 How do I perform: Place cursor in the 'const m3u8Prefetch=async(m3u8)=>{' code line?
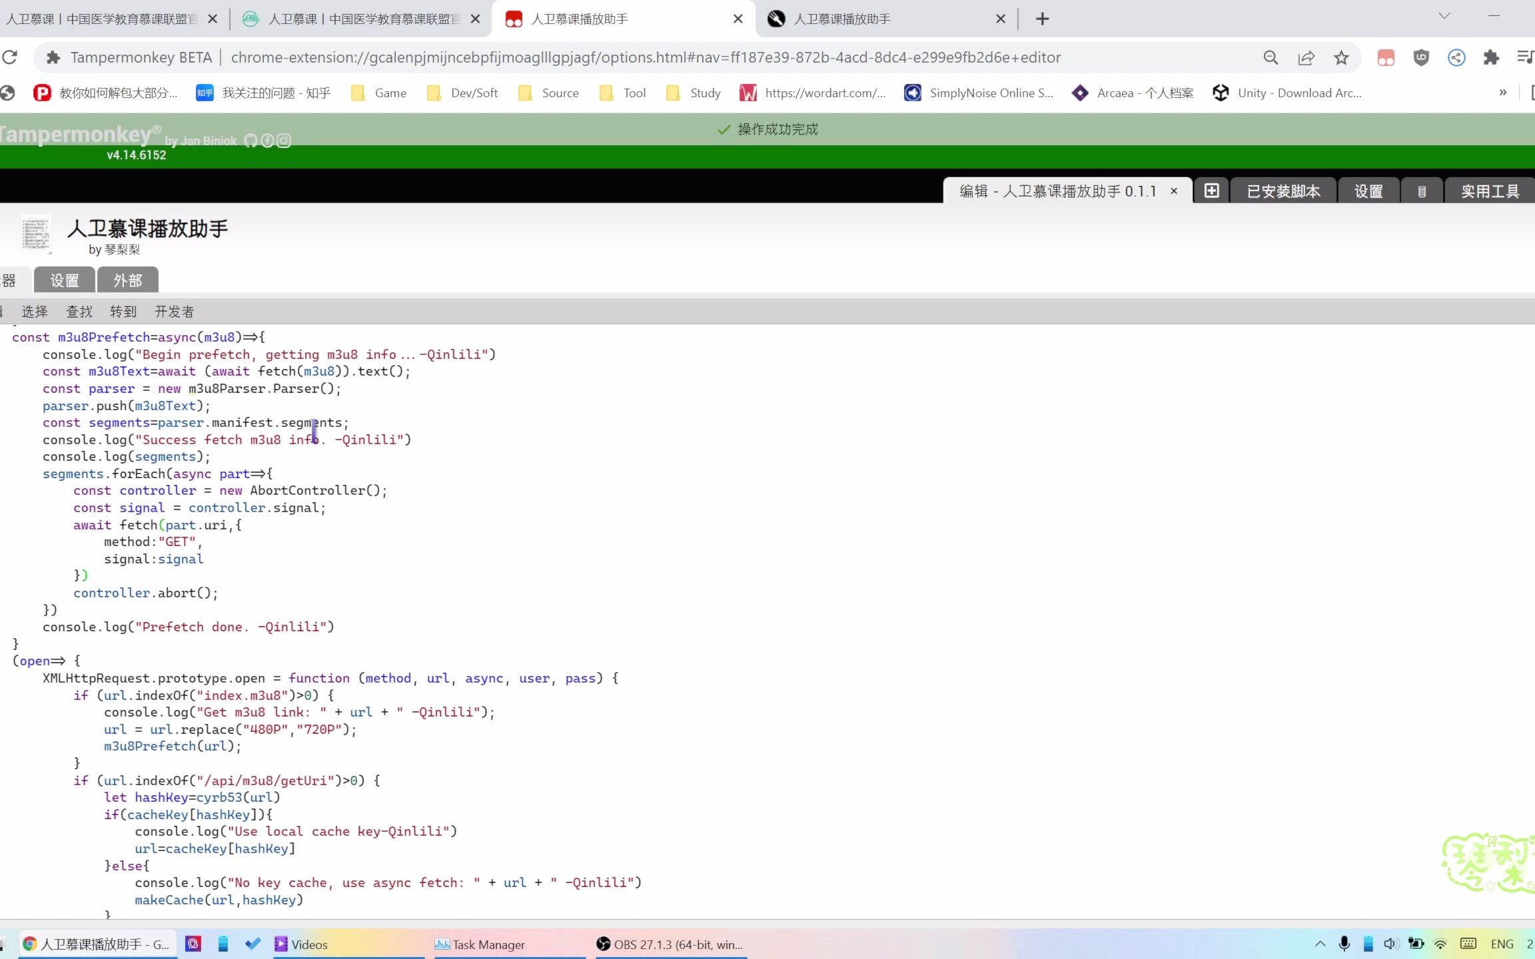point(139,337)
